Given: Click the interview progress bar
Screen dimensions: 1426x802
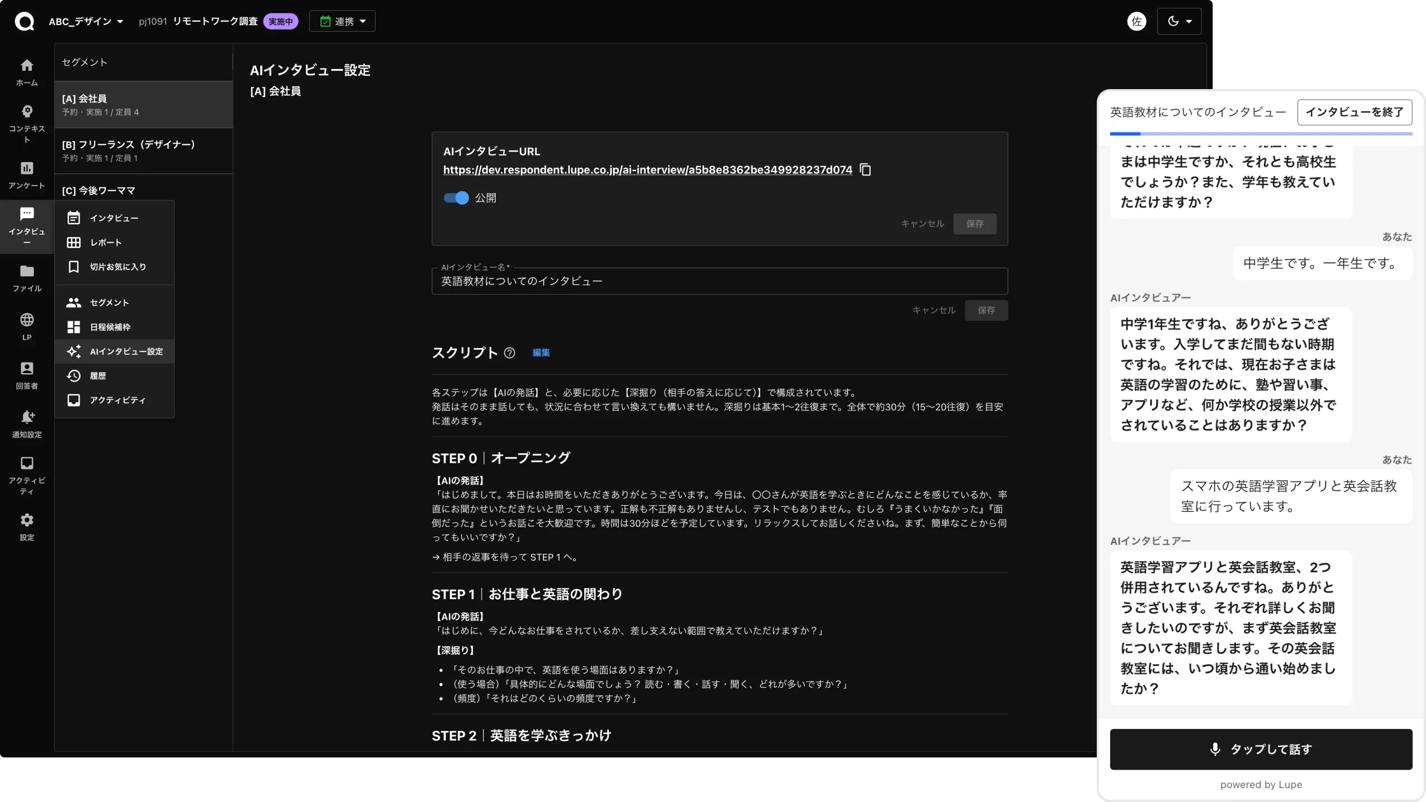Looking at the screenshot, I should click(x=1261, y=134).
